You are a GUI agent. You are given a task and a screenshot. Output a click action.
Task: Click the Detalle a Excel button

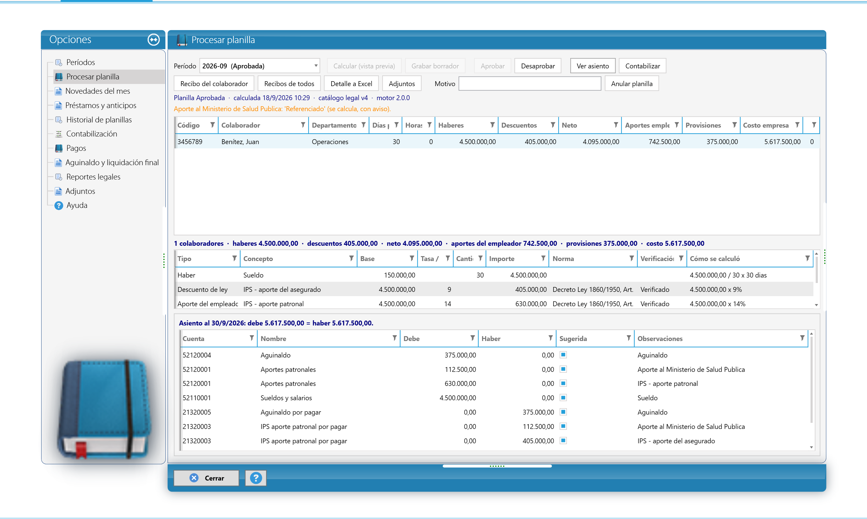pyautogui.click(x=351, y=84)
